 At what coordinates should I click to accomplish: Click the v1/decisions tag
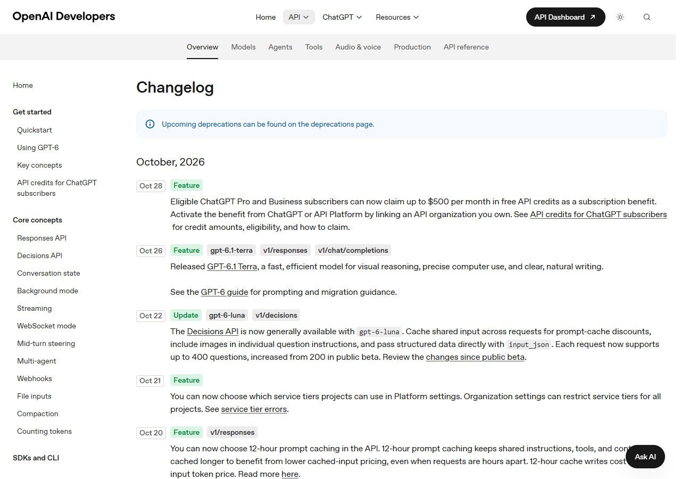[x=276, y=315]
